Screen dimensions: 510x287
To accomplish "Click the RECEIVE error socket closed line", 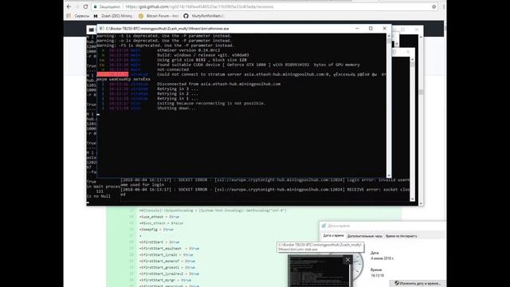I will pyautogui.click(x=265, y=190).
